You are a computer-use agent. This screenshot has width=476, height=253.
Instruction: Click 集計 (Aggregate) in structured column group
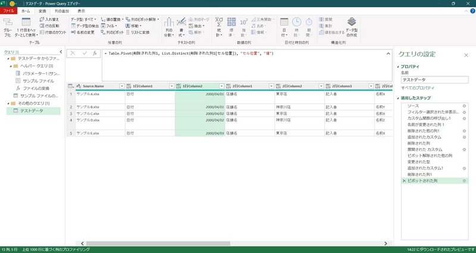[x=325, y=26]
